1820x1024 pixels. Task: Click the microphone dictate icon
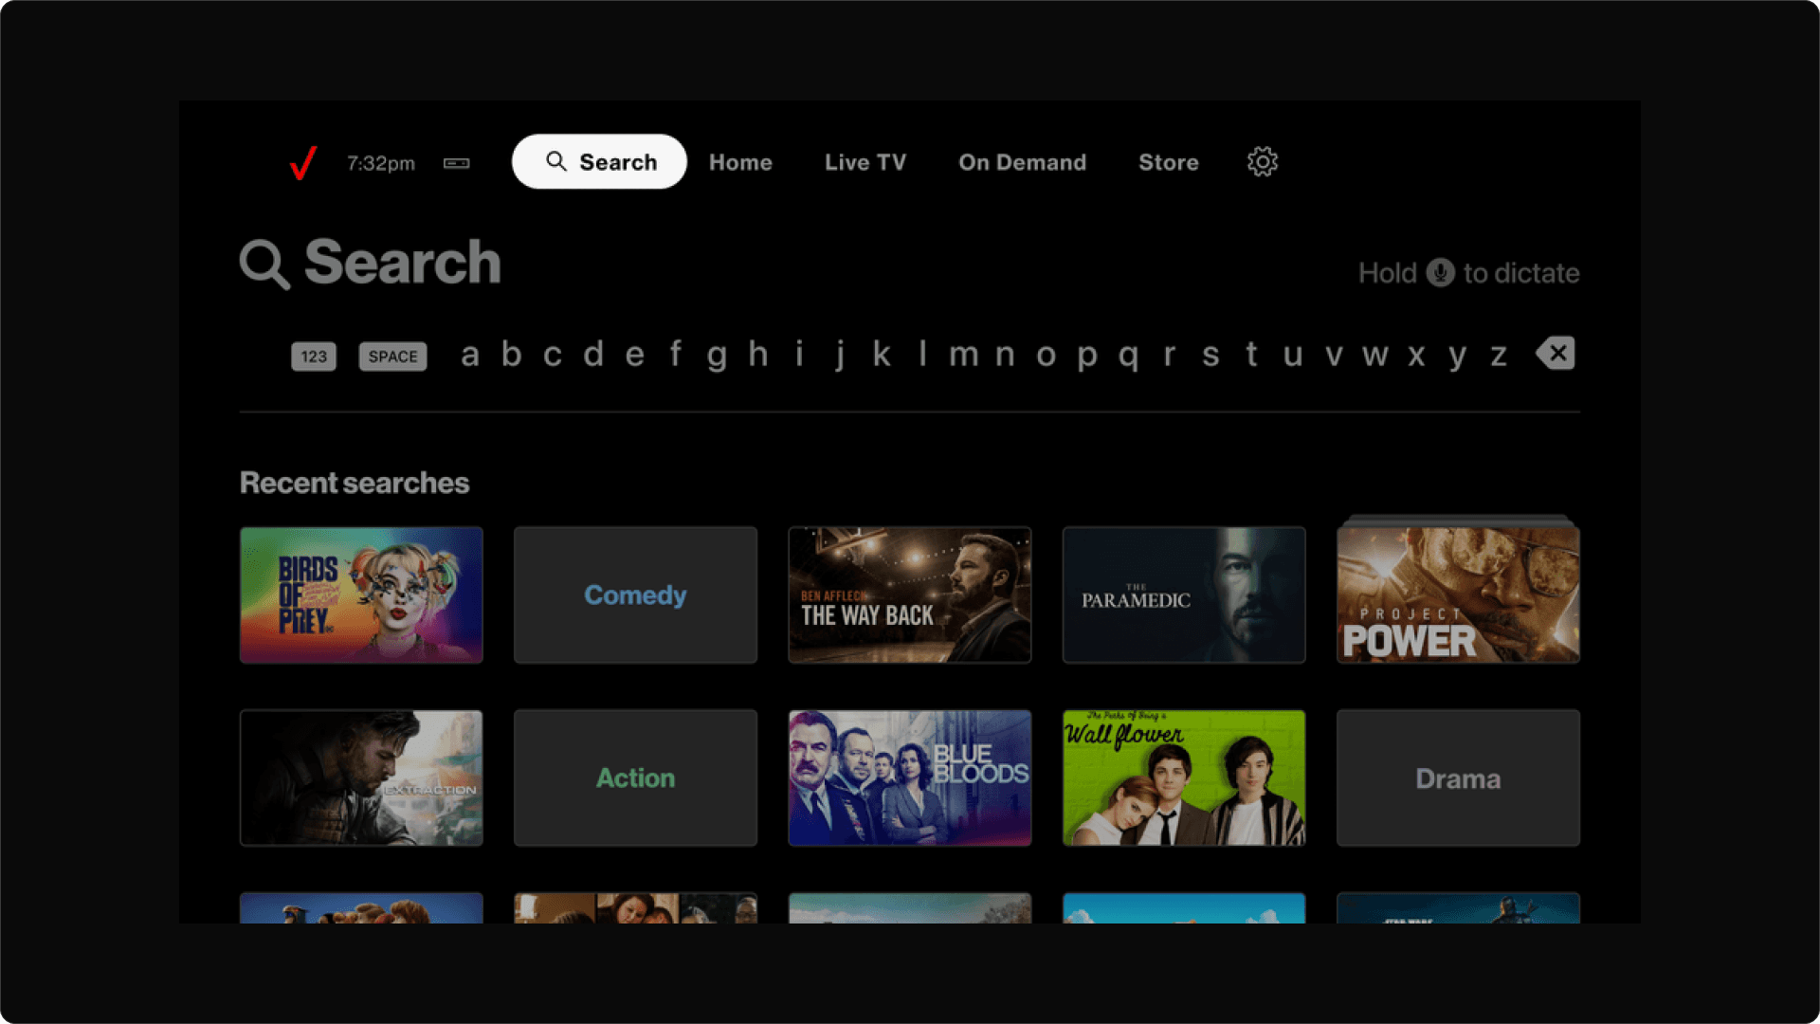(1440, 273)
